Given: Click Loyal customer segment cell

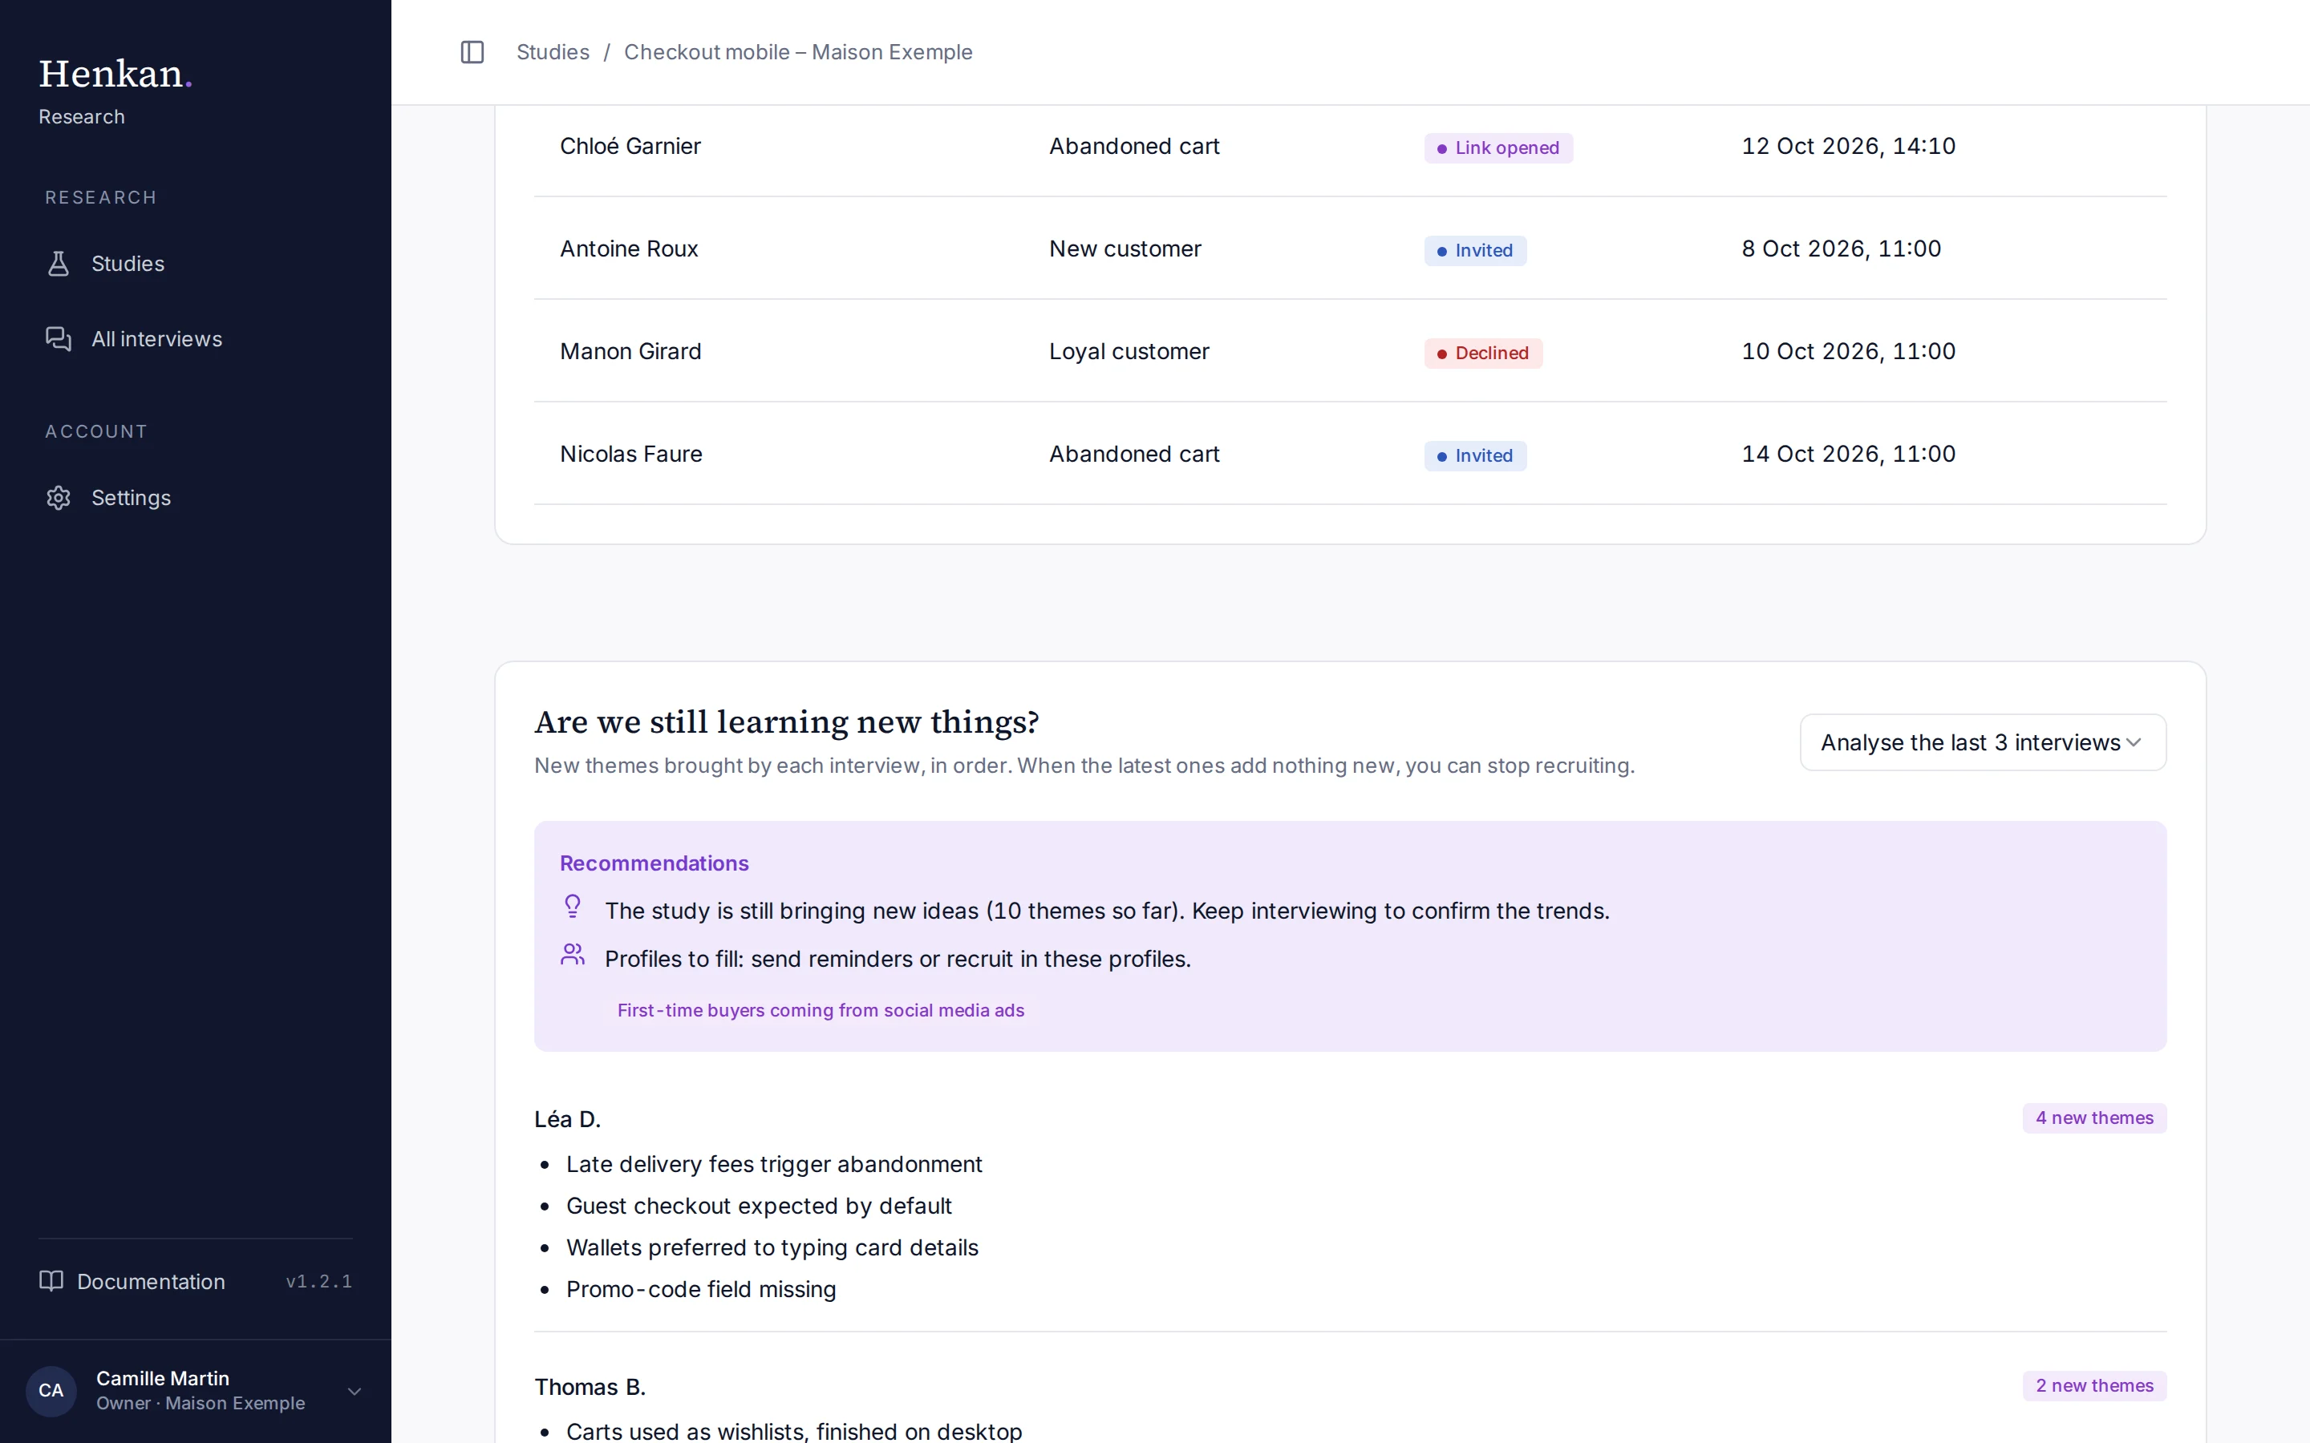Looking at the screenshot, I should 1129,351.
